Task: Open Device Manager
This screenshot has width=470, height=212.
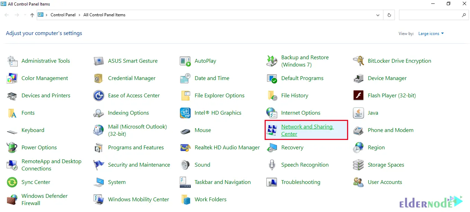Action: pos(387,78)
